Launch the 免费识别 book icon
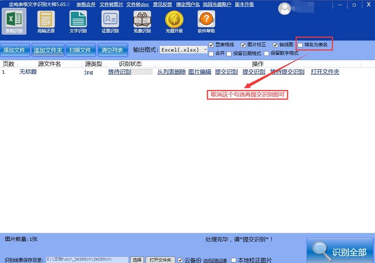The height and width of the screenshot is (263, 375). [142, 22]
